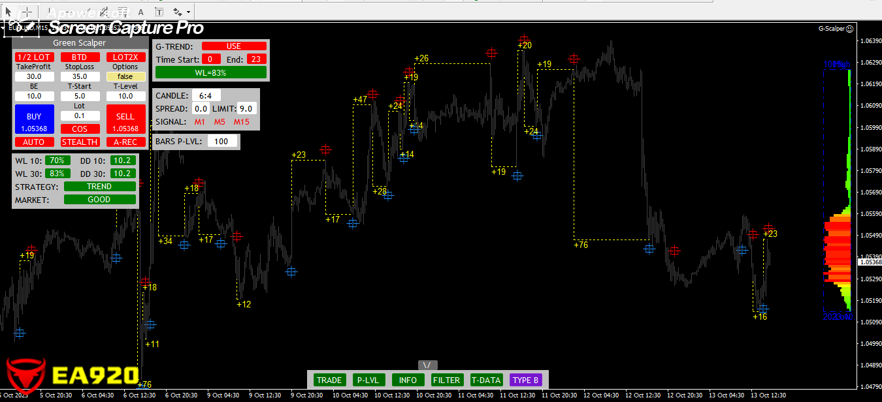Image resolution: width=882 pixels, height=402 pixels.
Task: Open the T-DATA tab
Action: (x=486, y=380)
